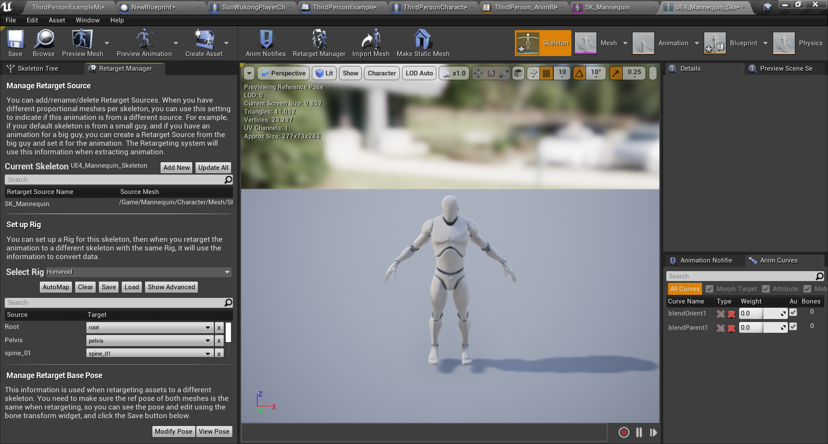Click the View Pose button
Screen dimensions: 828x444
pyautogui.click(x=214, y=431)
